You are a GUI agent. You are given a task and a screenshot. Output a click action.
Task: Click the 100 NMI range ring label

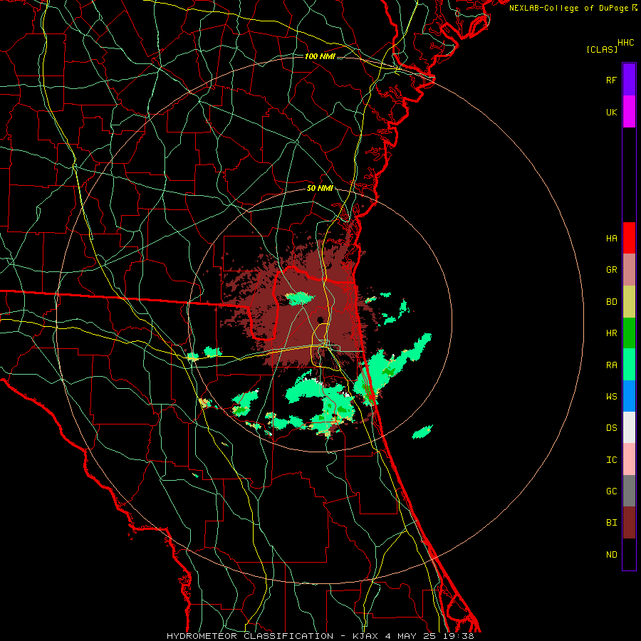(320, 56)
